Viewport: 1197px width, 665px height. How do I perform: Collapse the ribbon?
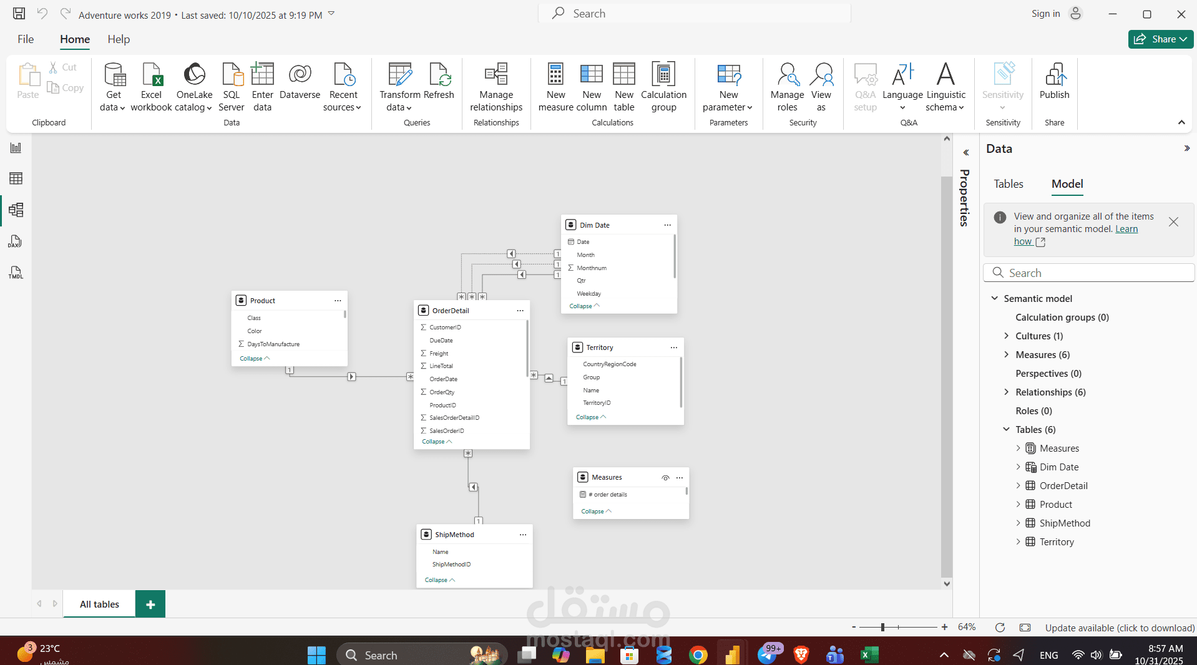(x=1181, y=122)
